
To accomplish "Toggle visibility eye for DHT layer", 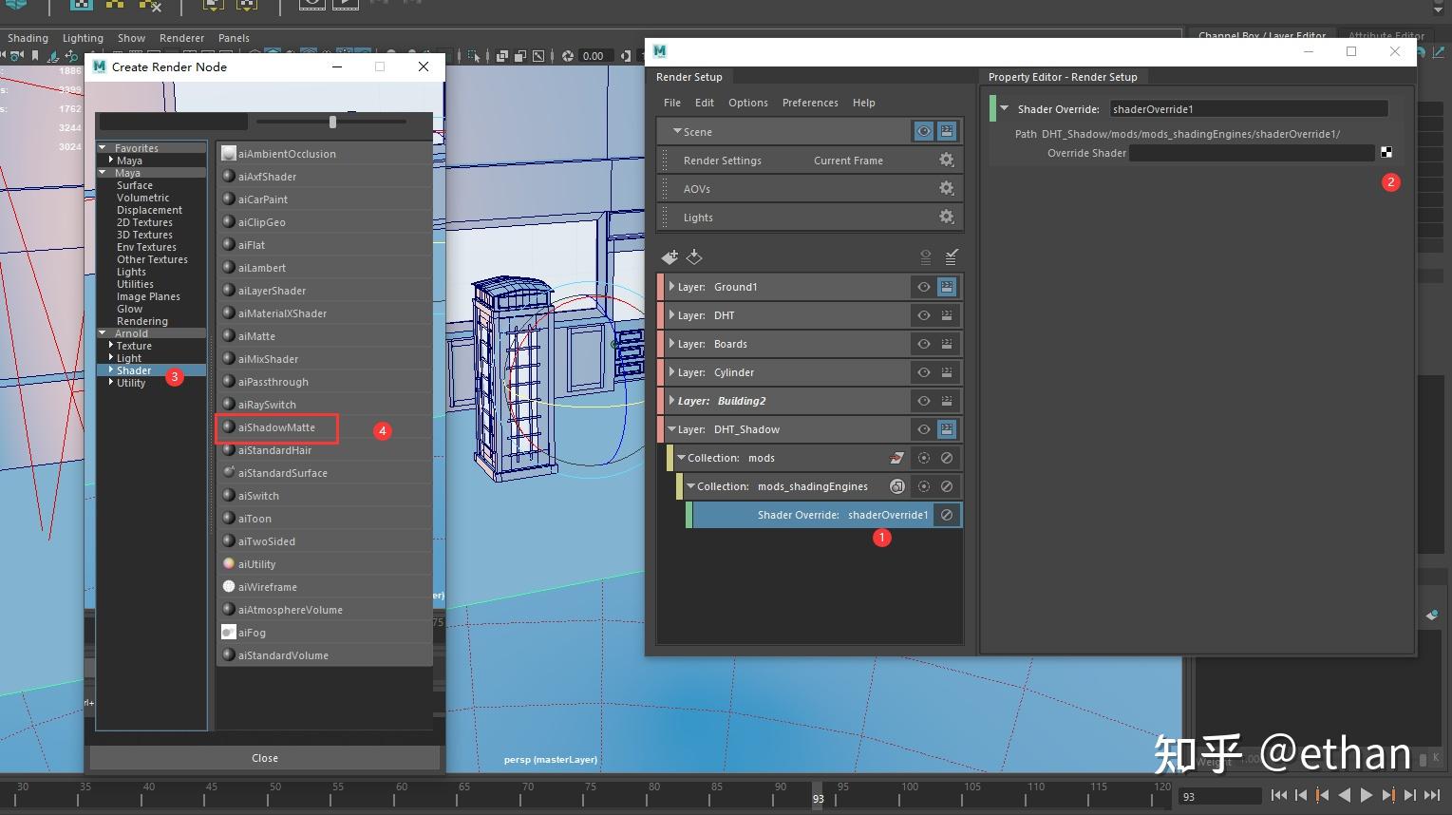I will [923, 314].
